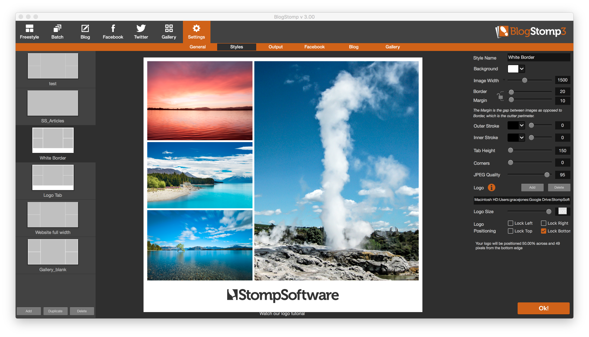Click the logo file path field
The height and width of the screenshot is (337, 589).
coord(522,200)
